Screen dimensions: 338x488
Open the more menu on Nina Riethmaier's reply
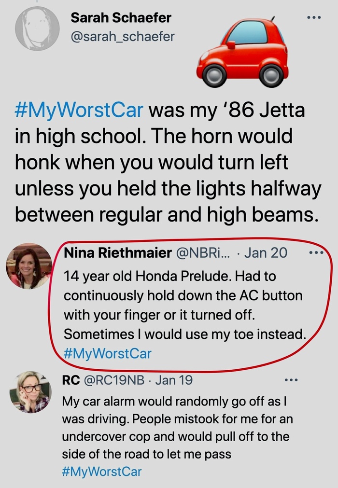[x=317, y=252]
